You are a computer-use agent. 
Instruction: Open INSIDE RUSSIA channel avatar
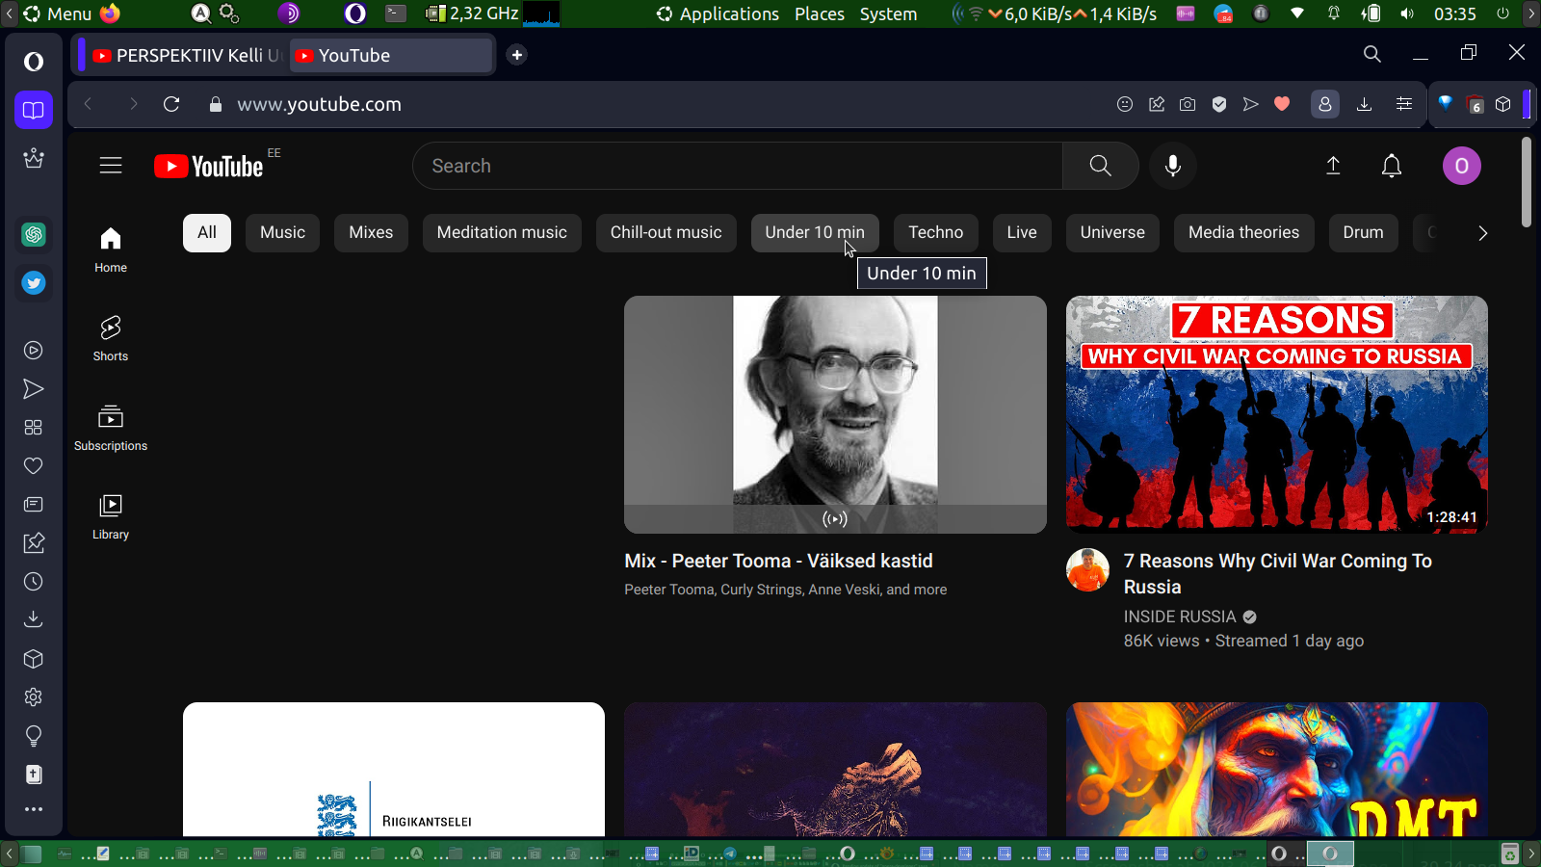[x=1087, y=570]
